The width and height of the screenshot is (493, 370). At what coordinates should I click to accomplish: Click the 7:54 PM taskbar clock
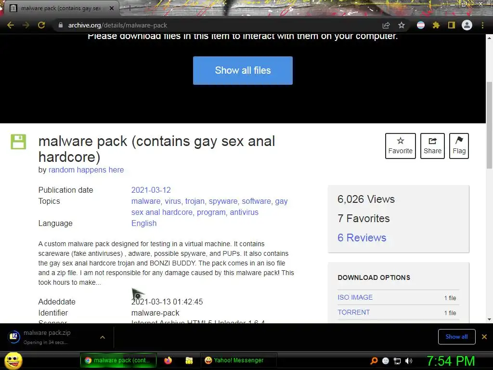(x=451, y=361)
